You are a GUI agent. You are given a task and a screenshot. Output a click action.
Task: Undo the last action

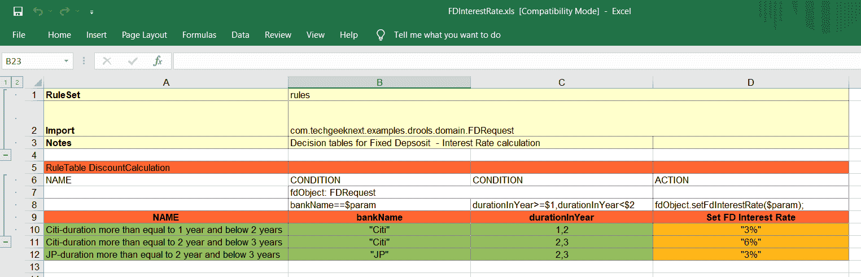[38, 11]
